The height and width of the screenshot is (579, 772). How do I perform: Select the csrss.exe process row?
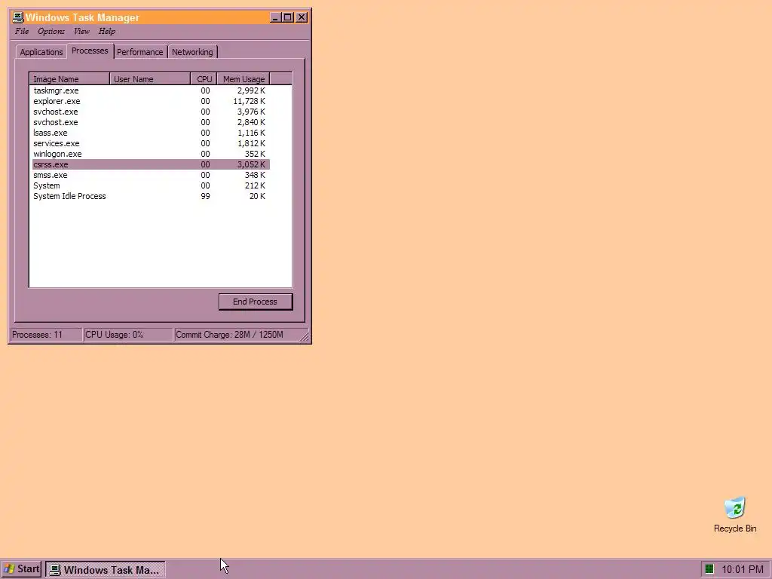tap(151, 164)
